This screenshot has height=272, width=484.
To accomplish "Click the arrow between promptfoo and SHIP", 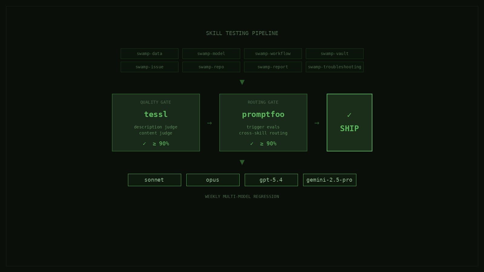I will [317, 123].
